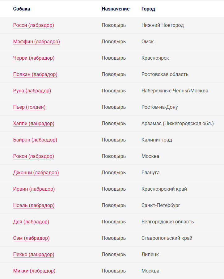
Task: Click the Пекко (лабрадор) link
Action: (x=34, y=255)
